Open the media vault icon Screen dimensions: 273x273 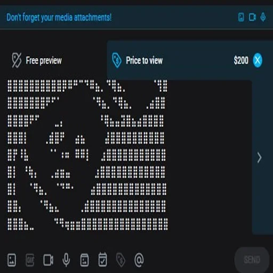[84, 260]
